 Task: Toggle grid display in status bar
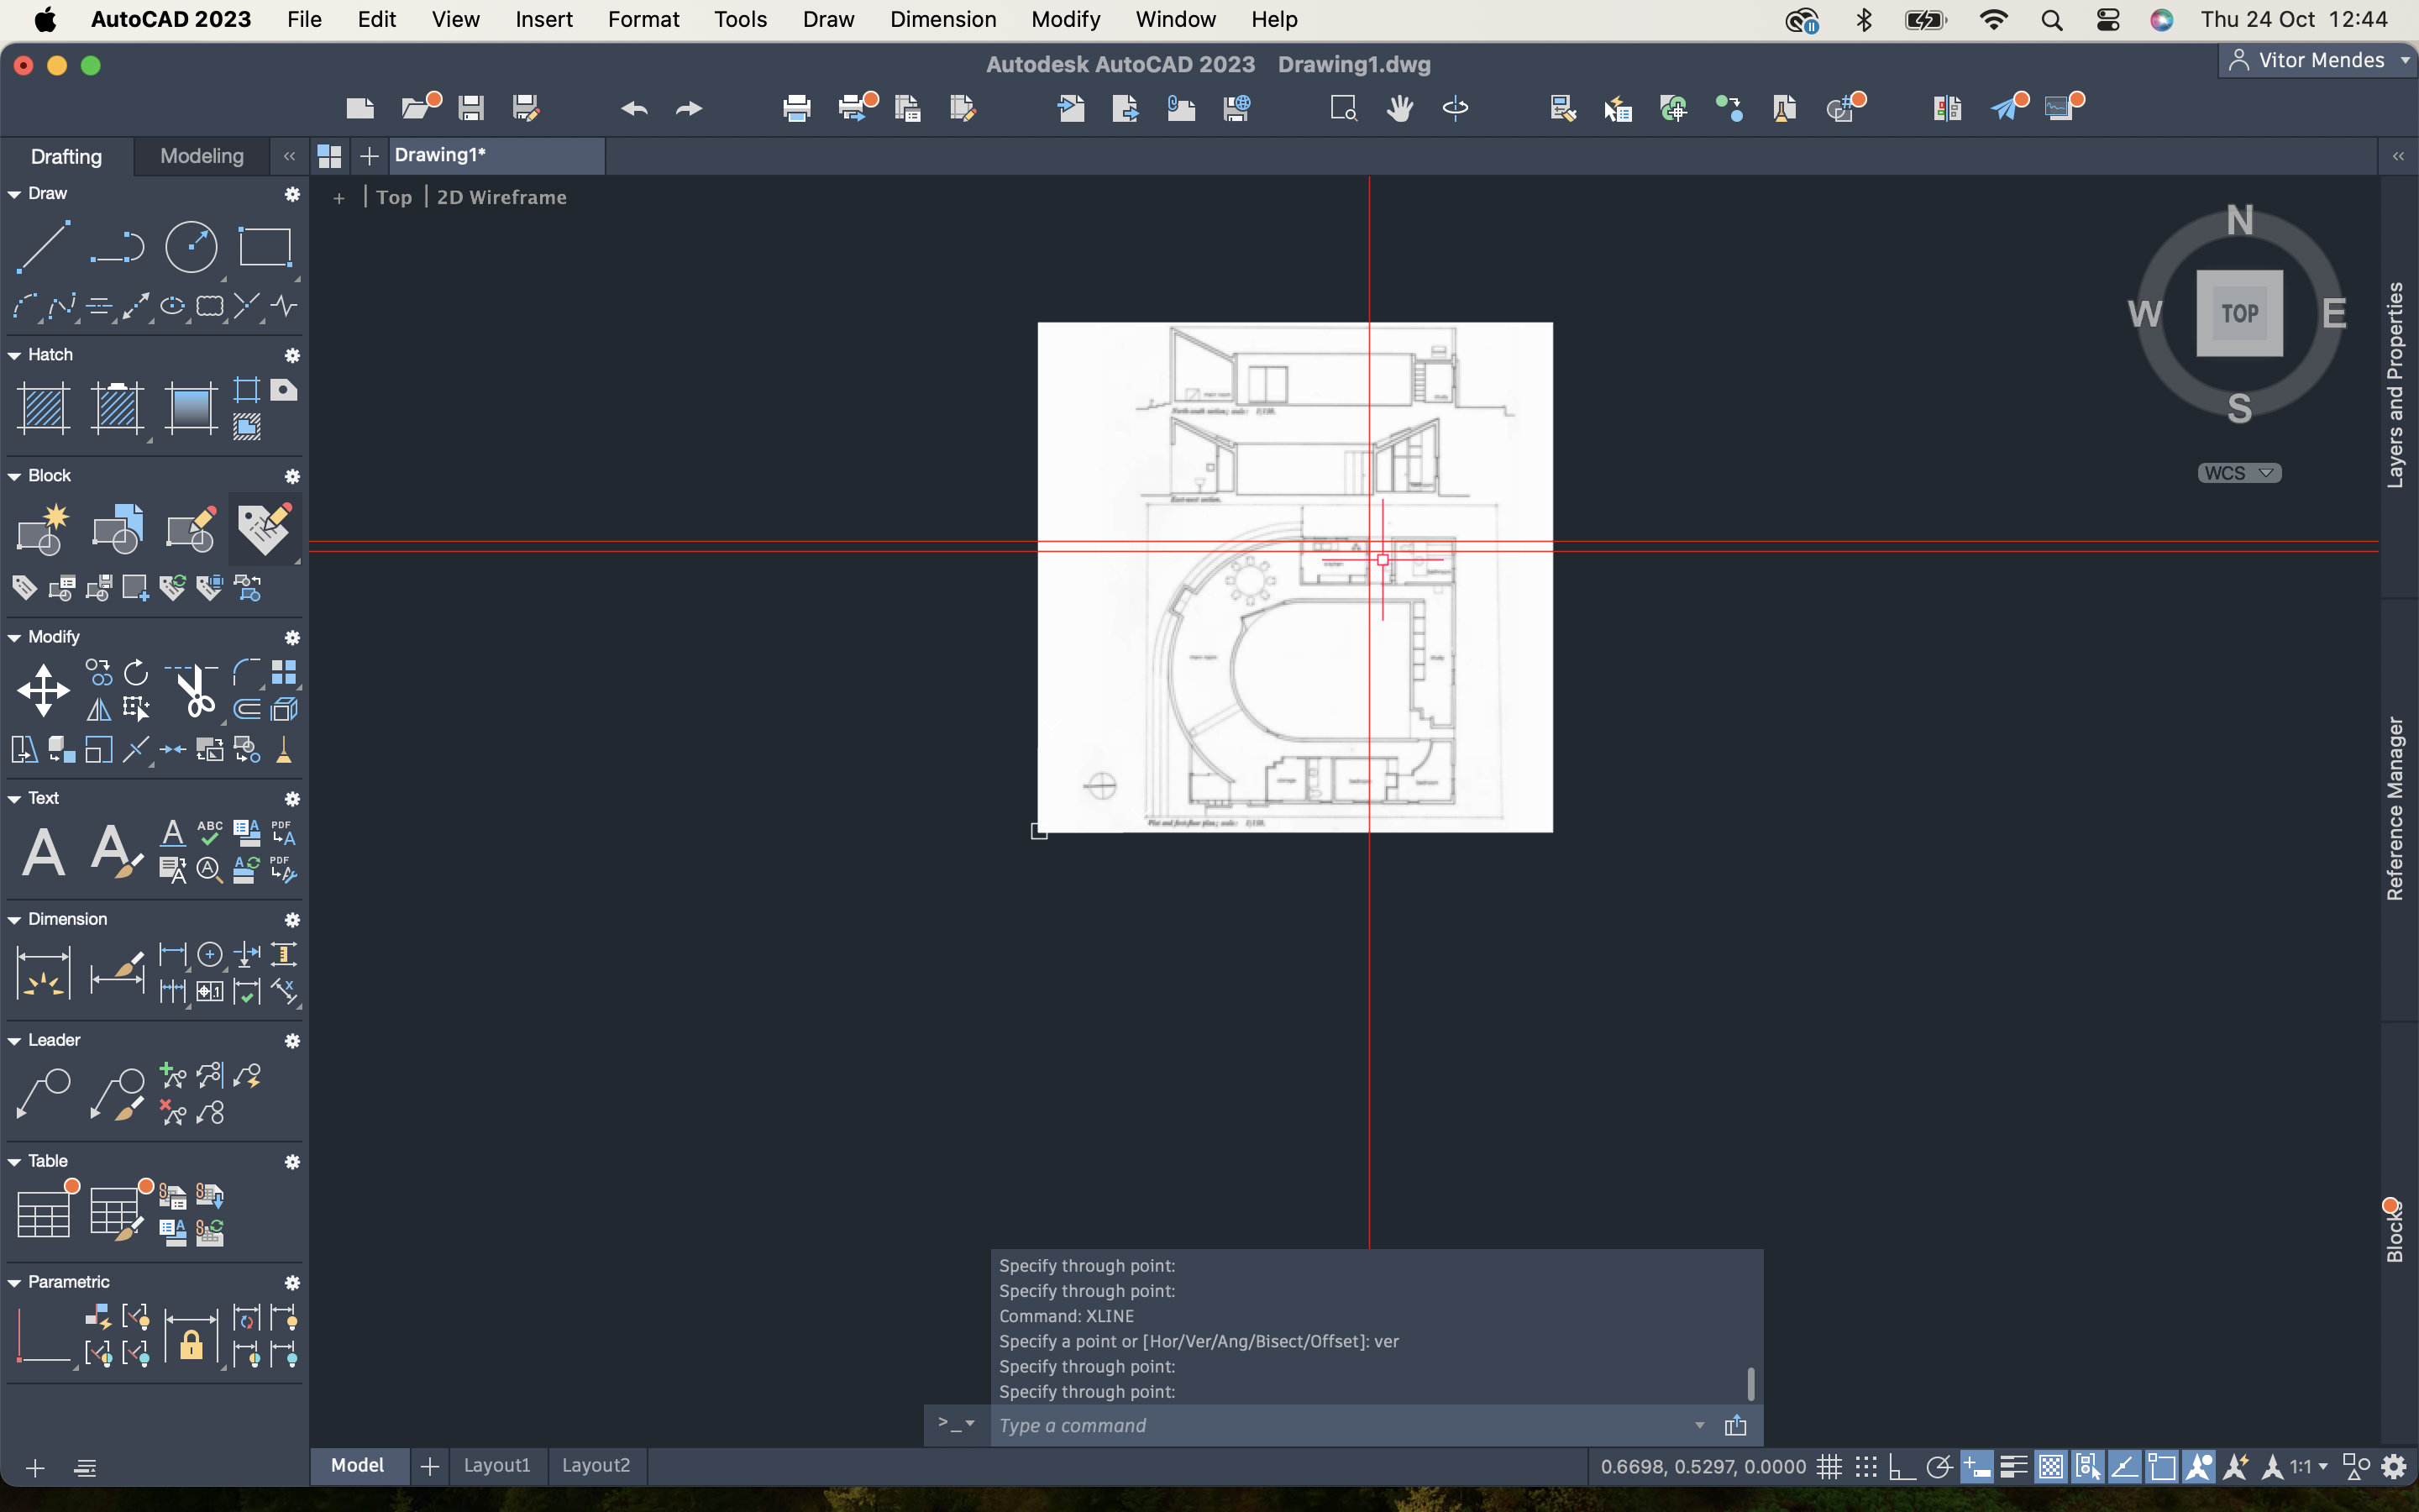pos(1829,1467)
